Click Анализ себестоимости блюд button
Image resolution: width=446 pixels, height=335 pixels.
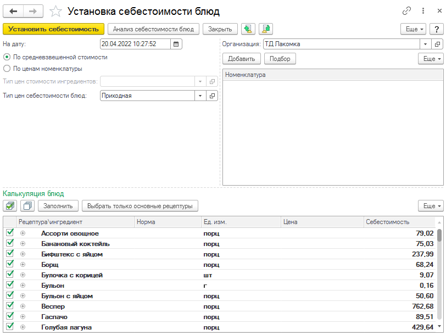click(x=153, y=29)
